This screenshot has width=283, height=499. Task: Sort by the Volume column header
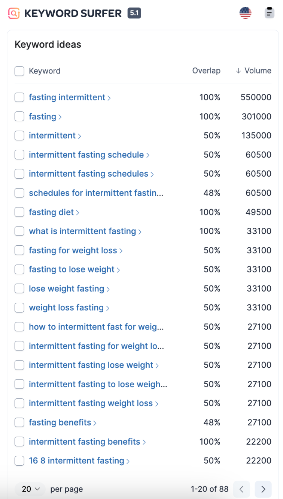(258, 71)
